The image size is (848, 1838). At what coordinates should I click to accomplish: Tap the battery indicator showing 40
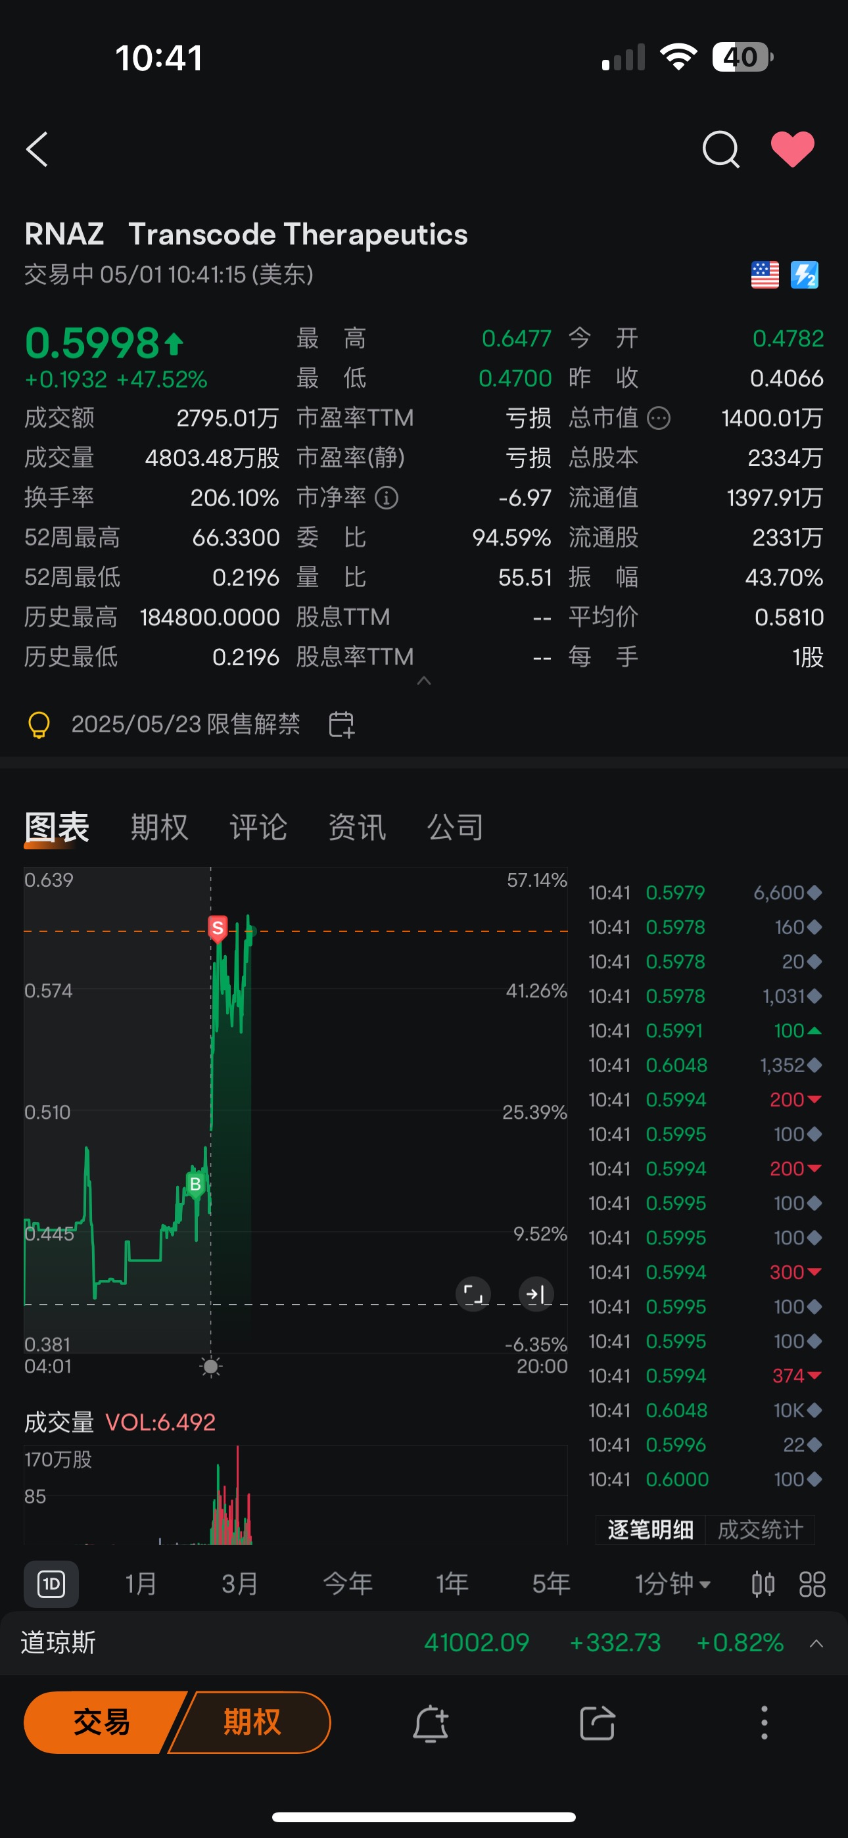tap(742, 57)
